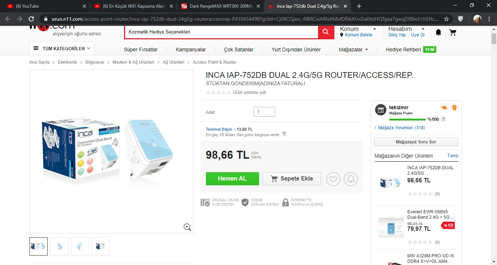Go to Elektronik breadcrumb
Image resolution: width=497 pixels, height=265 pixels.
coord(67,62)
